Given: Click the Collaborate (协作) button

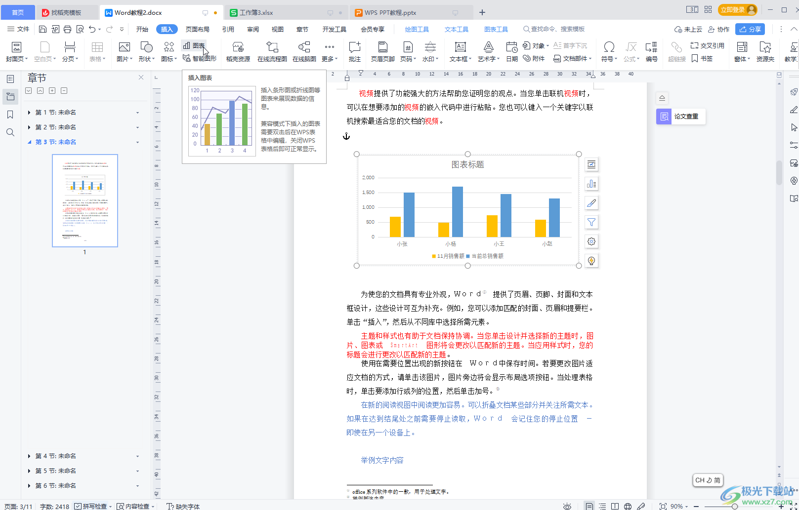Looking at the screenshot, I should coord(719,29).
